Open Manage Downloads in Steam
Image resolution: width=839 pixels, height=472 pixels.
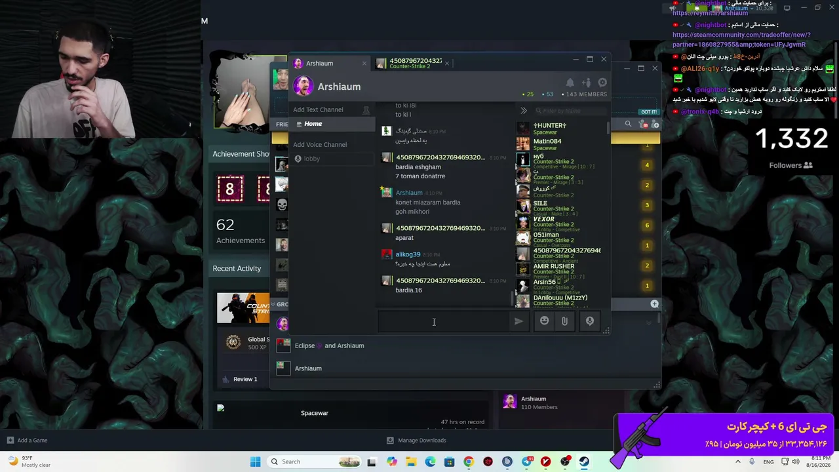point(416,441)
